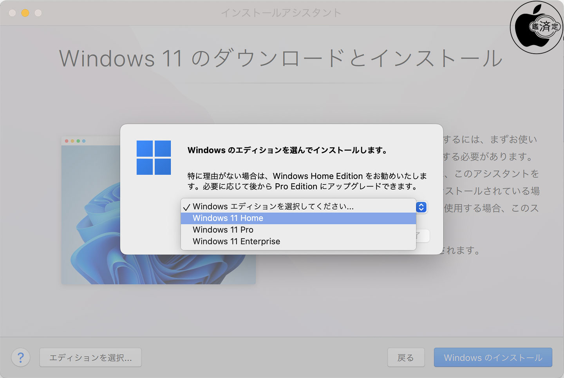Click the "インストールアシスタント" window title
Viewport: 564px width, 378px height.
[x=281, y=13]
